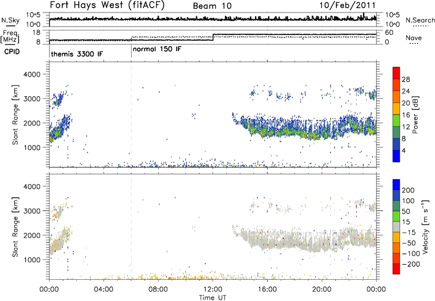The height and width of the screenshot is (301, 435).
Task: Click the red bottom of velocity colorbar
Action: [x=396, y=269]
